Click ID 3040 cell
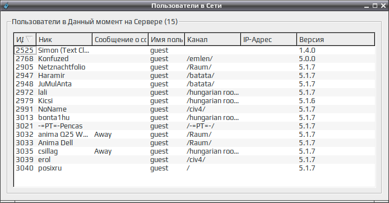 [x=25, y=168]
